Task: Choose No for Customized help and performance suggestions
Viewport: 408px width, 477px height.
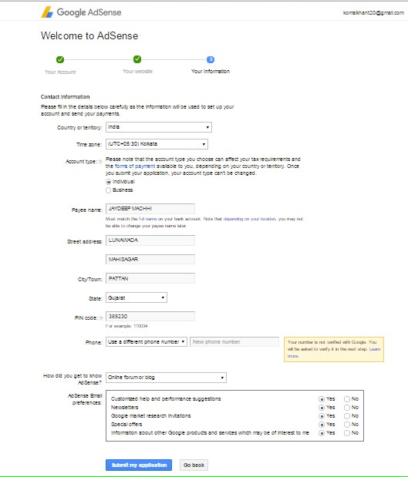Action: point(347,399)
